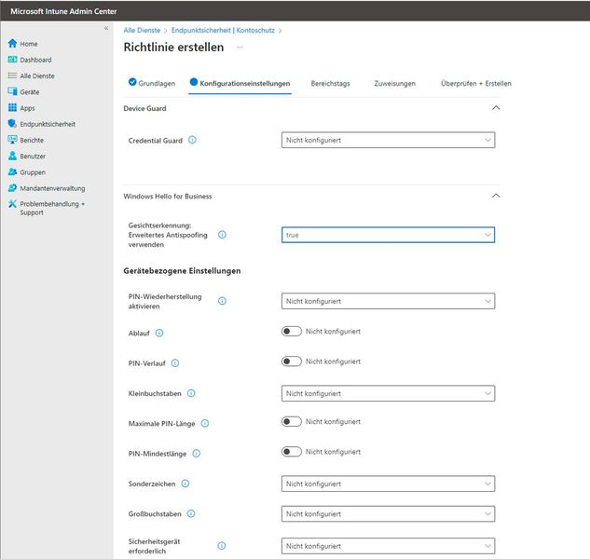Collapse the sidebar with double-chevron icon
Screen dimensions: 590x559
click(106, 28)
